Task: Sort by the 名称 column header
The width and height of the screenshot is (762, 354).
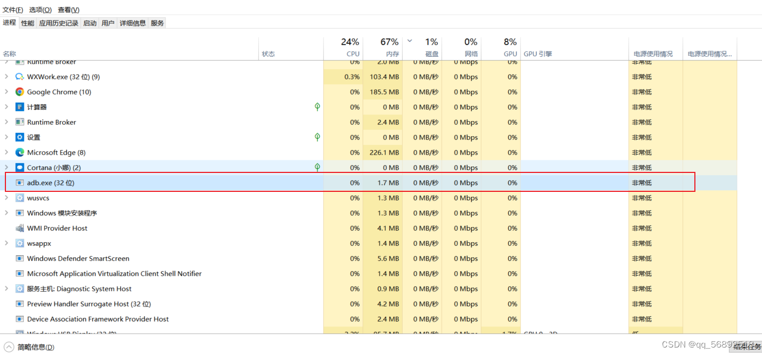Action: click(x=9, y=54)
